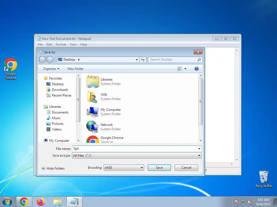Open the Encoding ANSI dropdown

[x=124, y=168]
